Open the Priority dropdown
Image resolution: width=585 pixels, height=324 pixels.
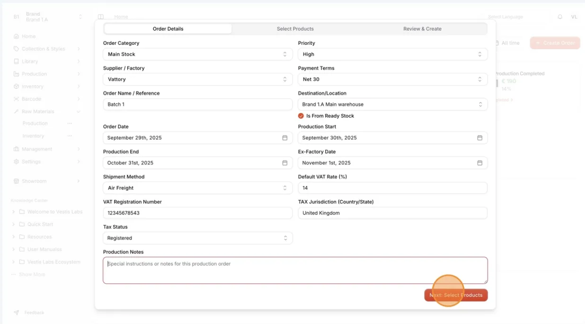point(393,54)
